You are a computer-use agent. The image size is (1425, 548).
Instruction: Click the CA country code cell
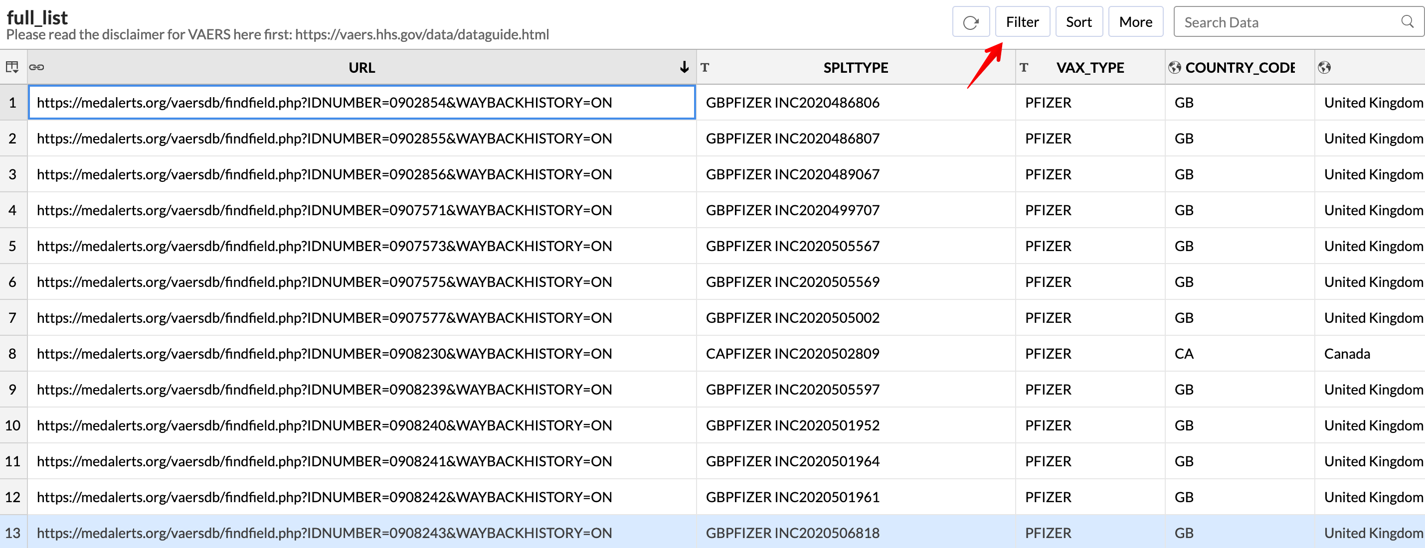coord(1240,353)
